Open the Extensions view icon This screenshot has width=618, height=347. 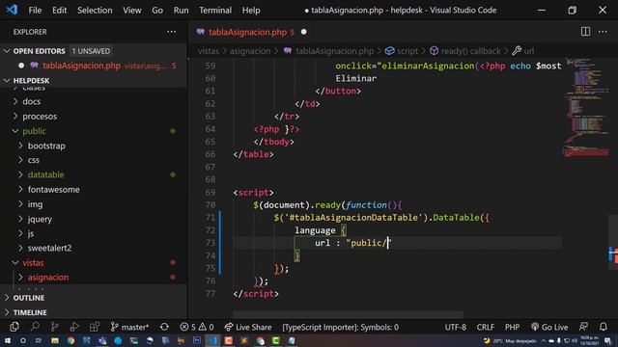coord(95,327)
